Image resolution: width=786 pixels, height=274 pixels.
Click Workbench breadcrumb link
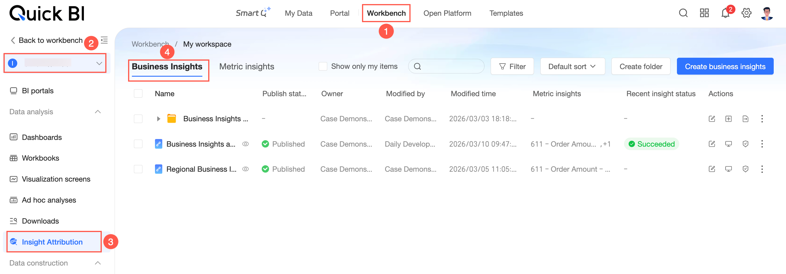(x=150, y=44)
